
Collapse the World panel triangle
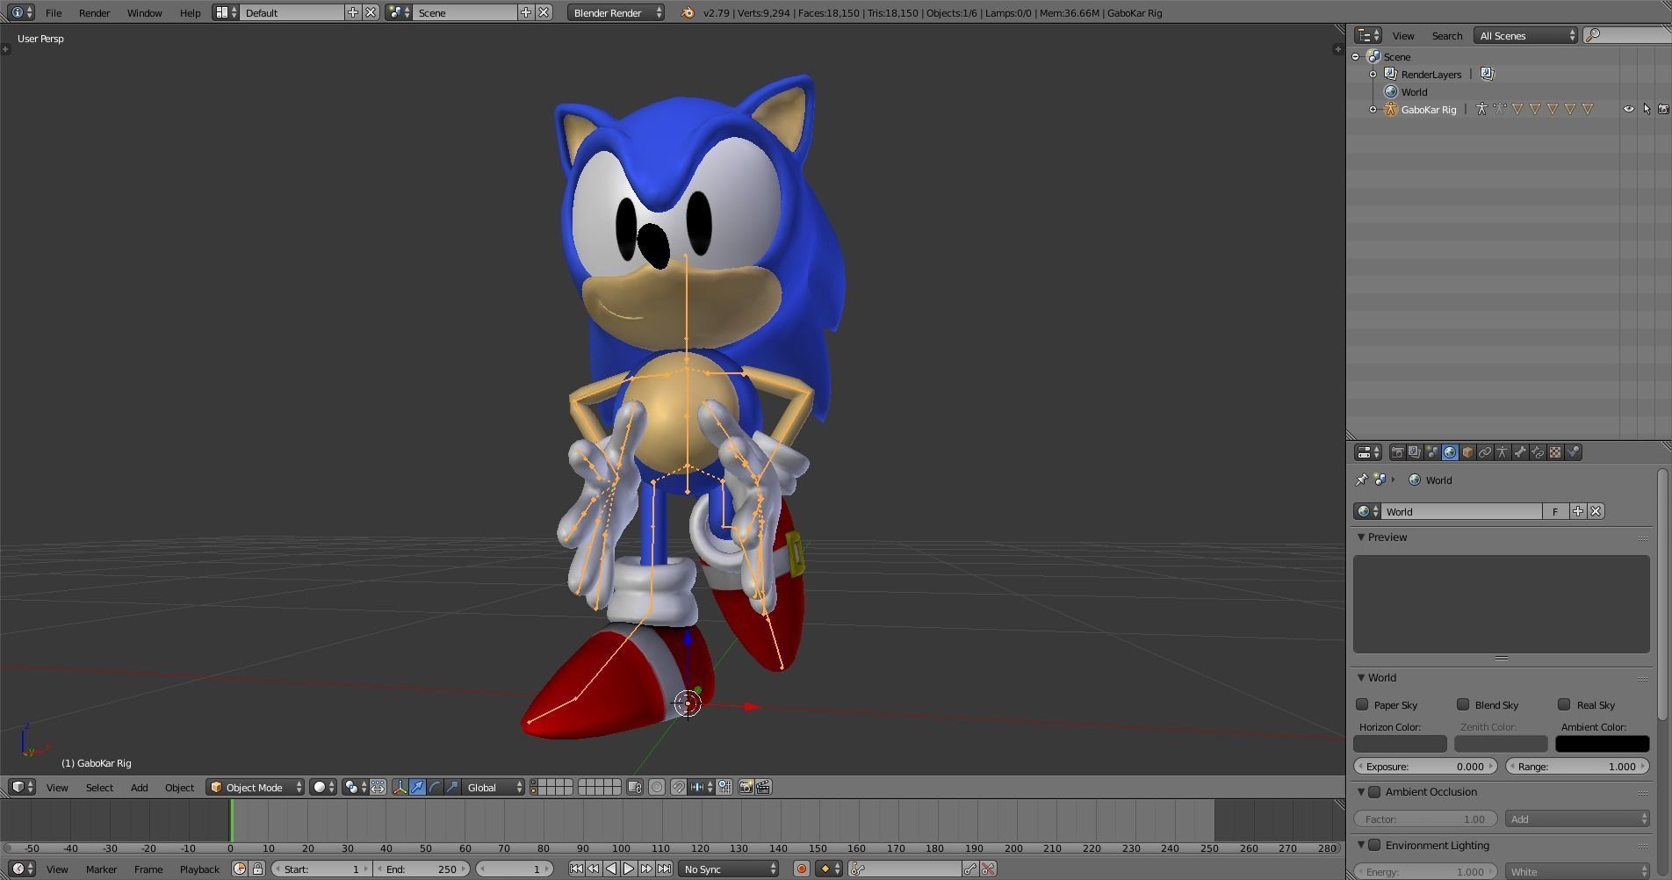point(1361,677)
